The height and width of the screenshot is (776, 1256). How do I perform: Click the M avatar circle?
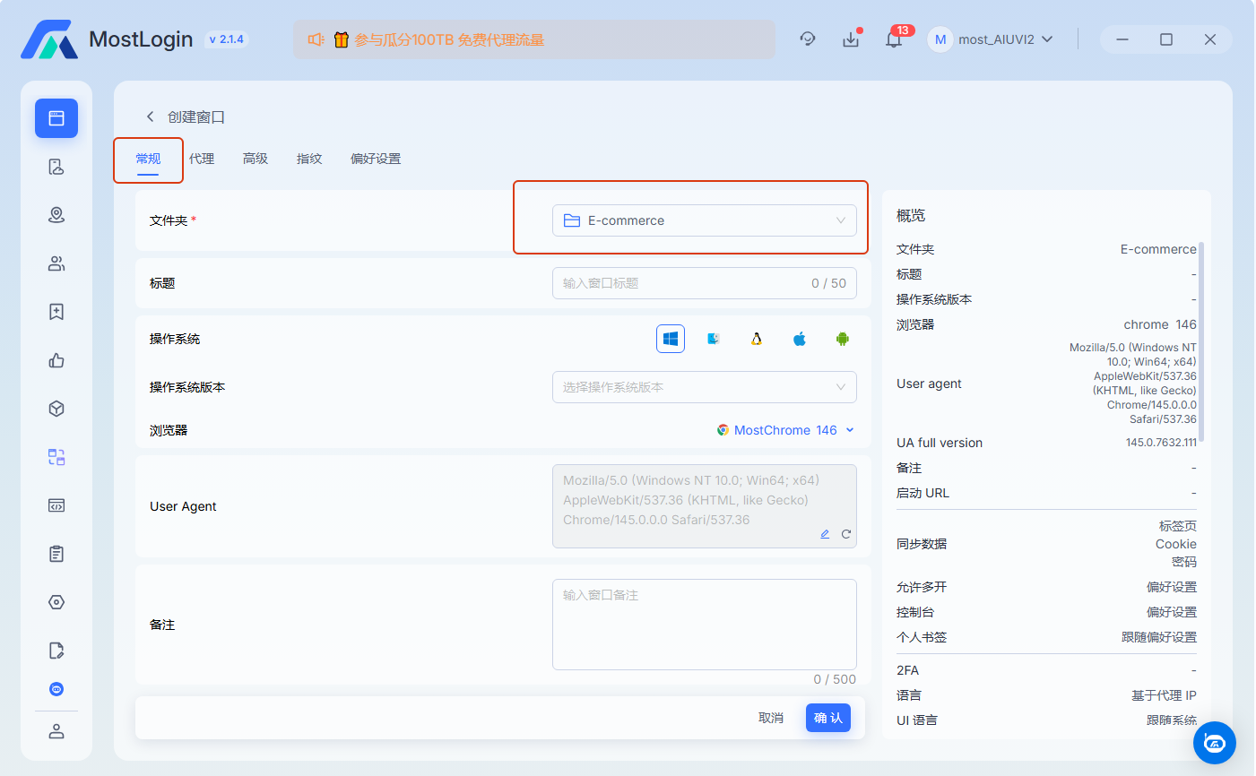940,39
